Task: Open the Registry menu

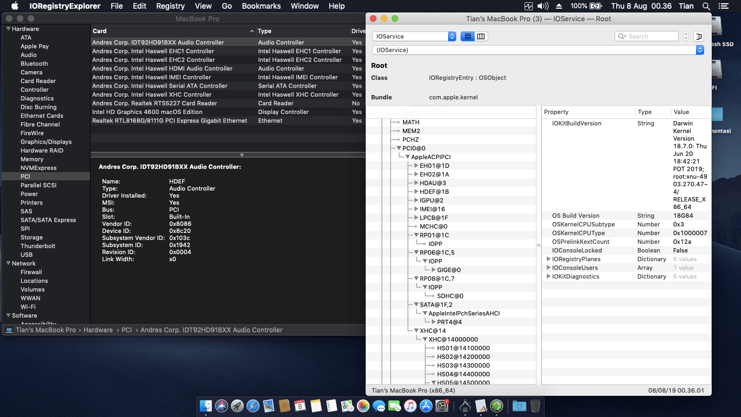Action: (x=170, y=6)
